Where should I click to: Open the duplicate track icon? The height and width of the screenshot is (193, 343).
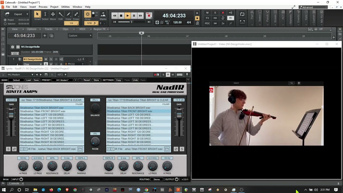(x=51, y=36)
